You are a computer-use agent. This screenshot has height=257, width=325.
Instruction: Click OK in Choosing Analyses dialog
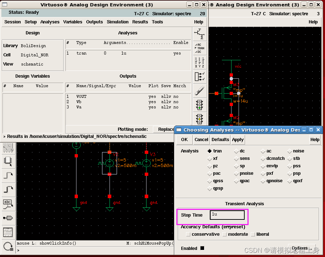click(x=184, y=140)
